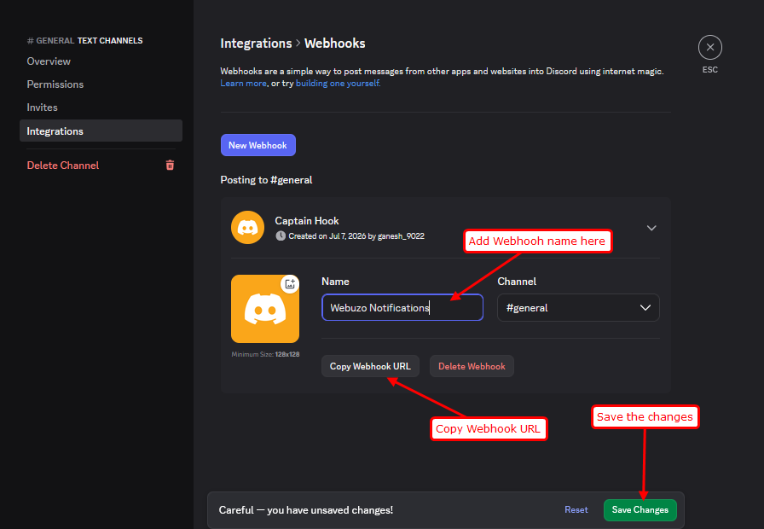Click the New Webhook button

coord(258,145)
